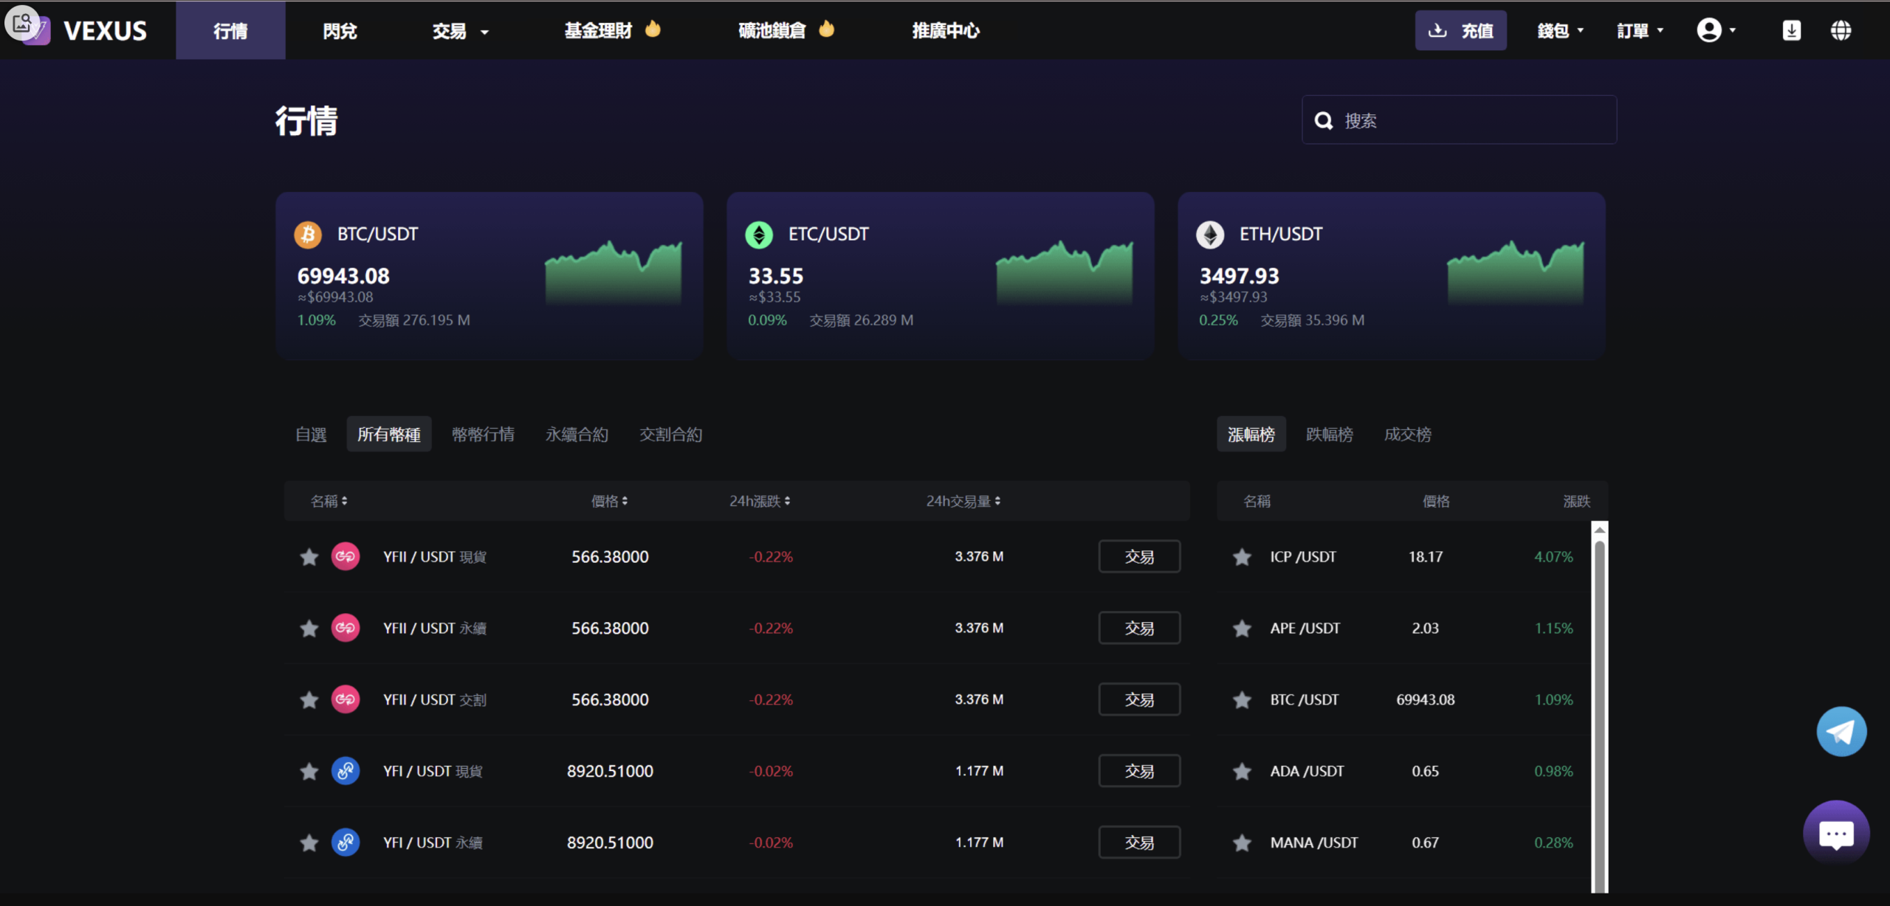Screen dimensions: 1890x906
Task: Click 交易 button for YFII / USDT 交割
Action: click(x=1138, y=699)
